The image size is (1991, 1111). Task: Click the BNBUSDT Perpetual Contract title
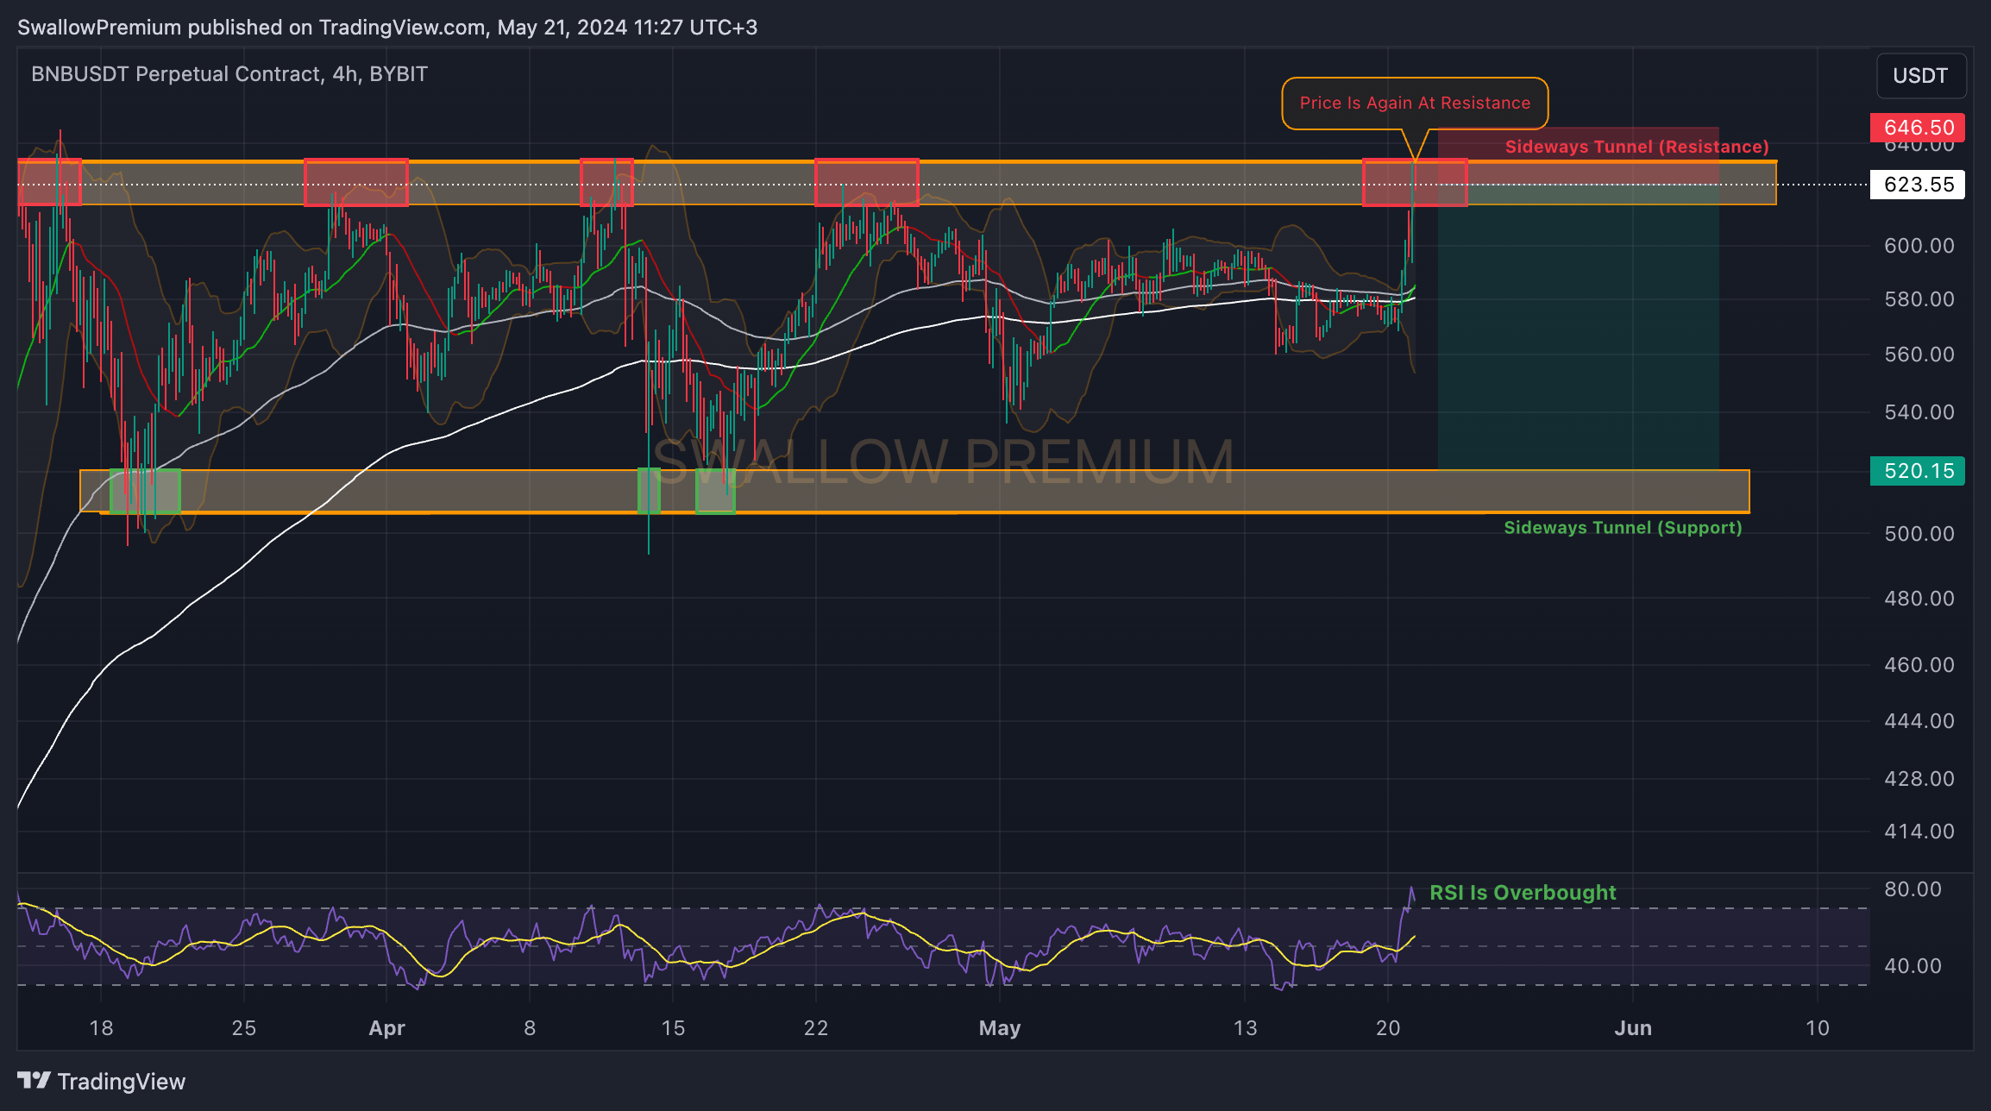coord(229,74)
